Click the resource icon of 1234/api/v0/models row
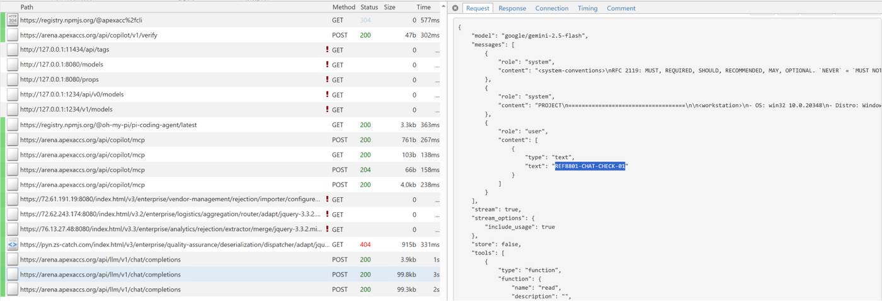The image size is (882, 301). 13,94
